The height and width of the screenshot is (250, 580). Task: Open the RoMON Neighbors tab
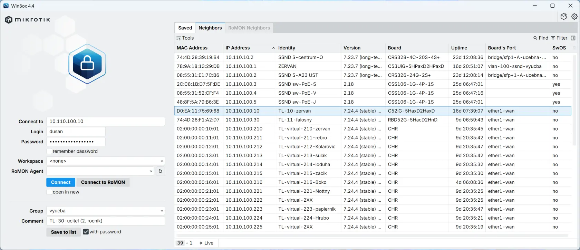[x=249, y=28]
